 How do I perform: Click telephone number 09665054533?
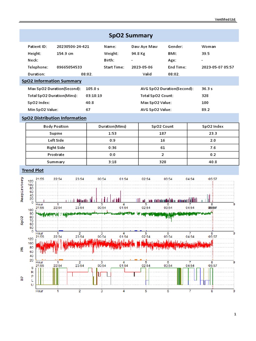[69, 67]
